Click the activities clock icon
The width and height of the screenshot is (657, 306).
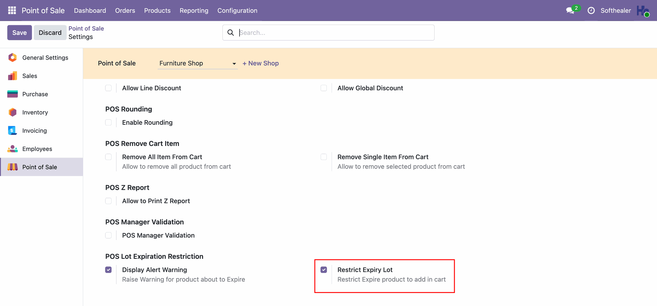coord(591,11)
